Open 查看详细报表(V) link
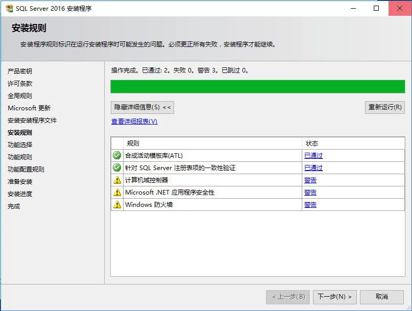The image size is (412, 311). 134,122
